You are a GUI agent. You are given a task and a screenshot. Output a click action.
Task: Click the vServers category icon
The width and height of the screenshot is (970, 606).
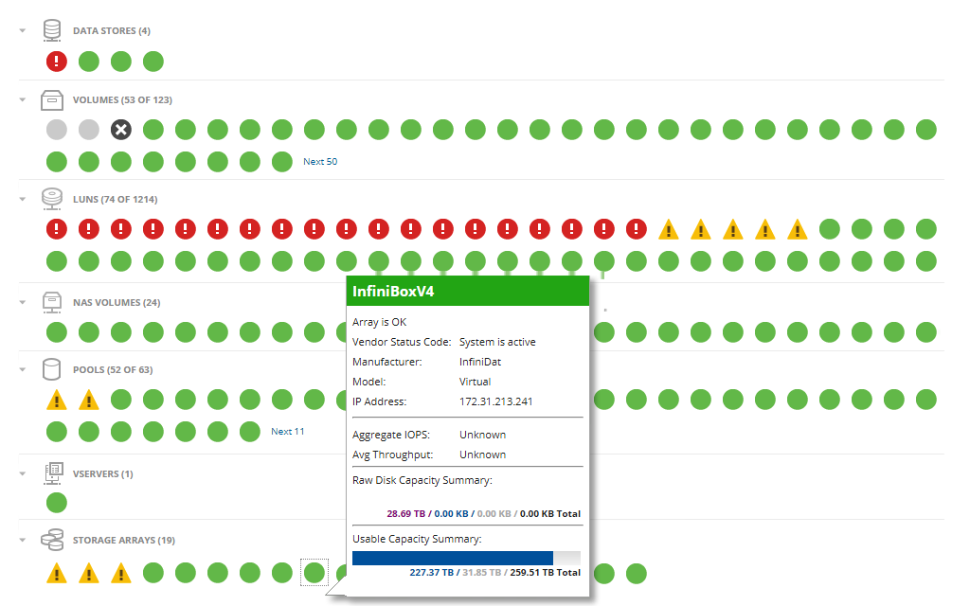point(52,472)
